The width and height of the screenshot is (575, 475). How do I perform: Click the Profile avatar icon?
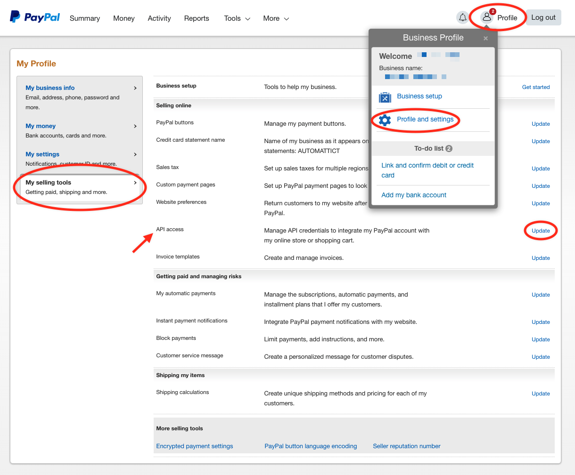487,16
